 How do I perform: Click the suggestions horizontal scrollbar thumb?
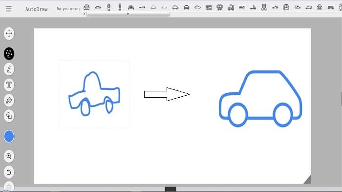tap(128, 14)
